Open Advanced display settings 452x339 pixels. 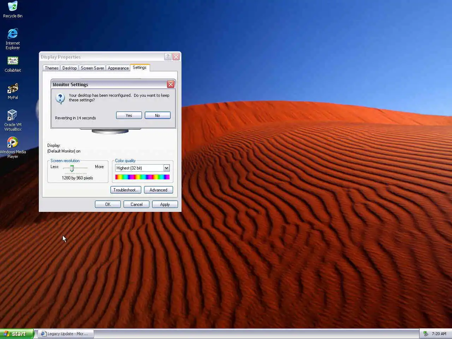pyautogui.click(x=159, y=190)
